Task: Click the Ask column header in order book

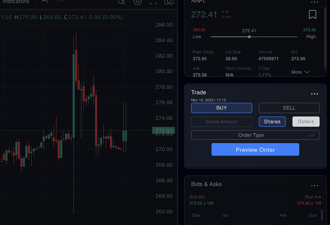Action: 283,215
